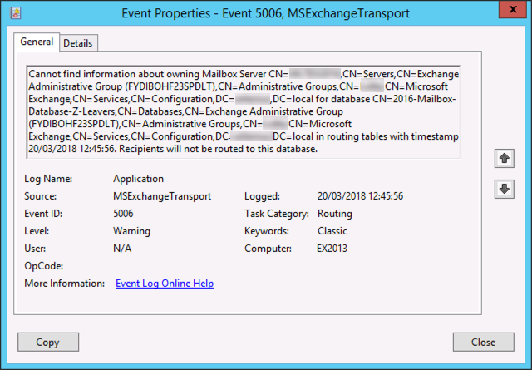Select the Computer value EX2013
This screenshot has width=532, height=370.
click(332, 249)
